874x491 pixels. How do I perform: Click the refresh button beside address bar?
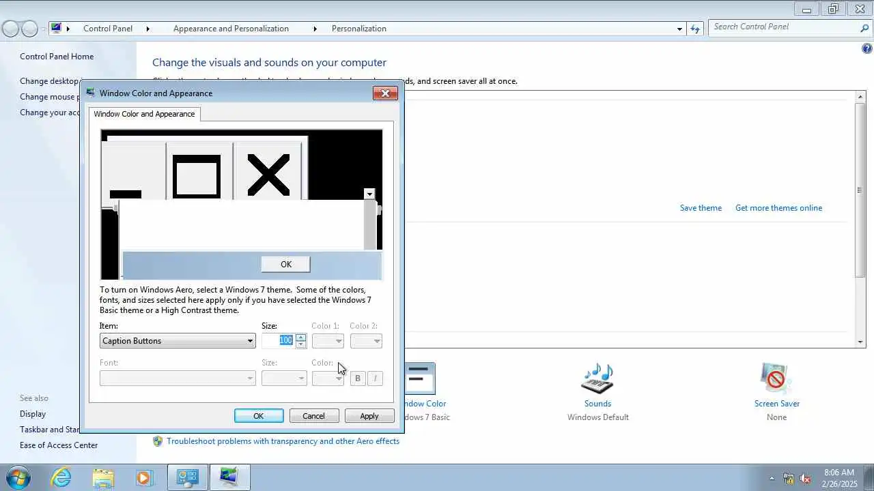pos(695,29)
